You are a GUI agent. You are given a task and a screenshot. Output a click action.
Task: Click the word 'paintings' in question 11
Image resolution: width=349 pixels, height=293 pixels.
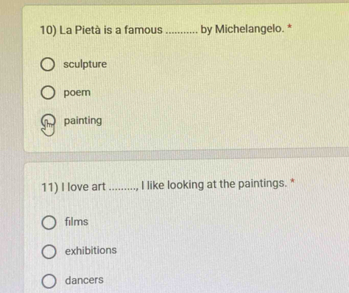[261, 184]
